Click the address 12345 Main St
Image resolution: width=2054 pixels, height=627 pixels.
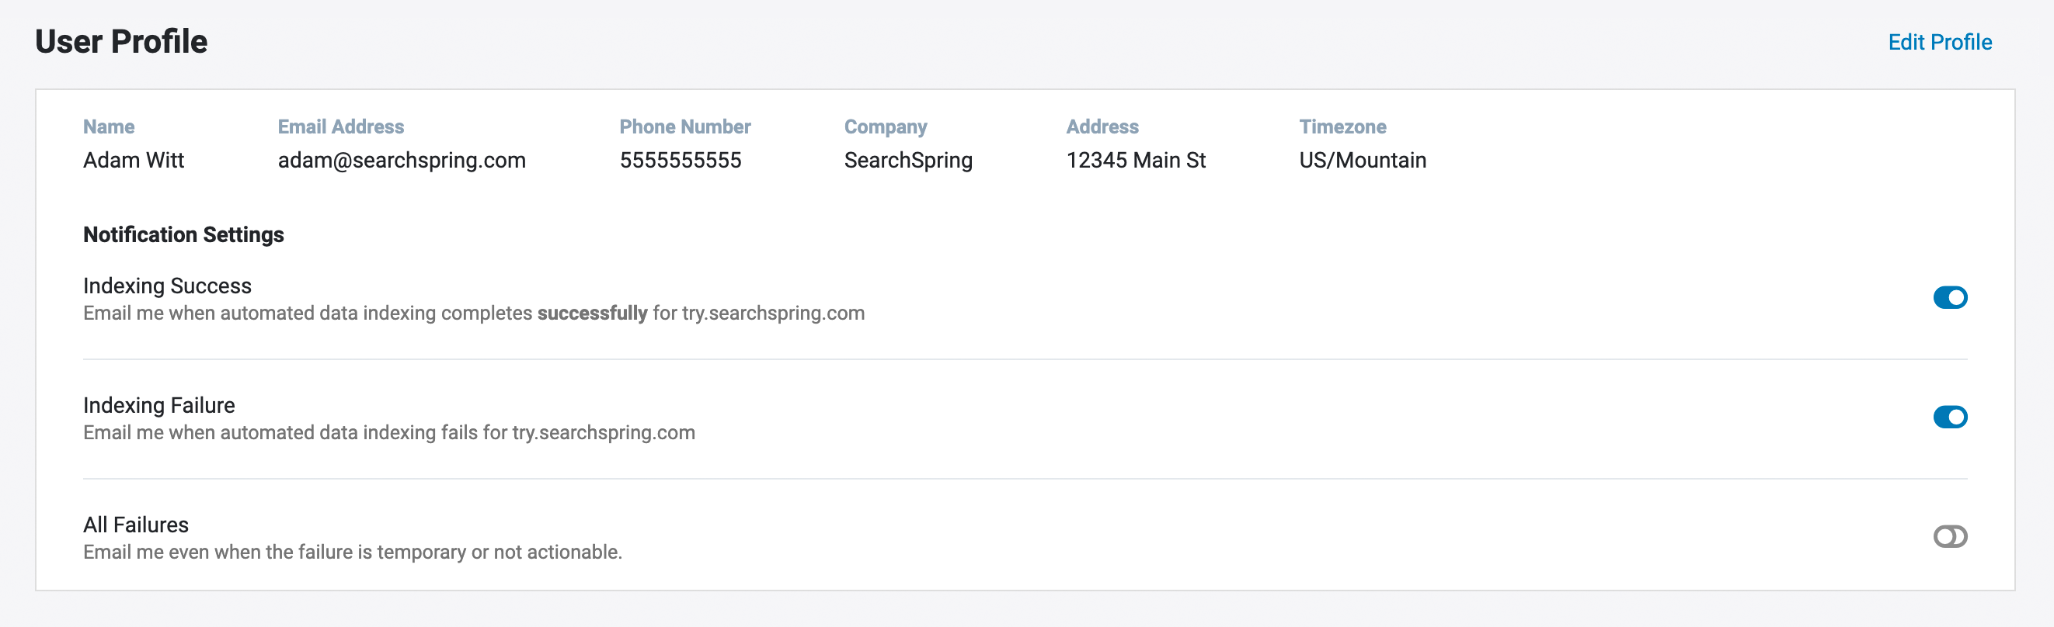coord(1136,160)
